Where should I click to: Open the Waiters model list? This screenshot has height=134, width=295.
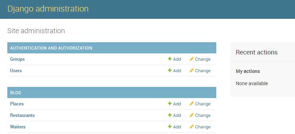pos(18,127)
